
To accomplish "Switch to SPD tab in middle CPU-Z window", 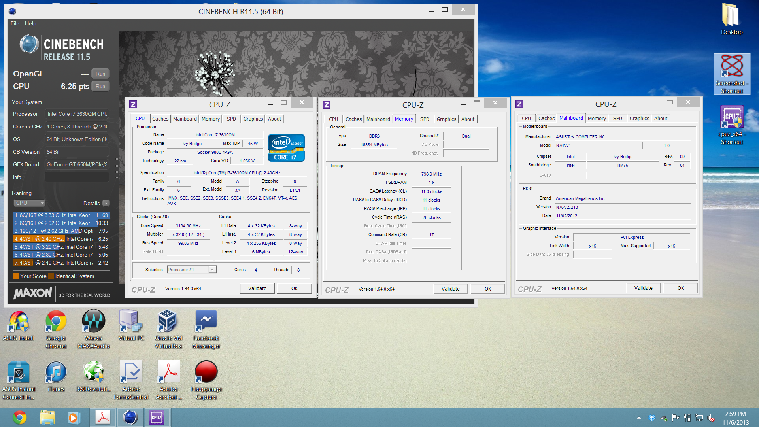I will (x=425, y=119).
